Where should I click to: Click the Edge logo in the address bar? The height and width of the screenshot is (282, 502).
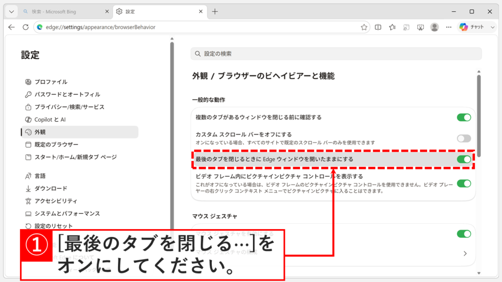click(40, 27)
